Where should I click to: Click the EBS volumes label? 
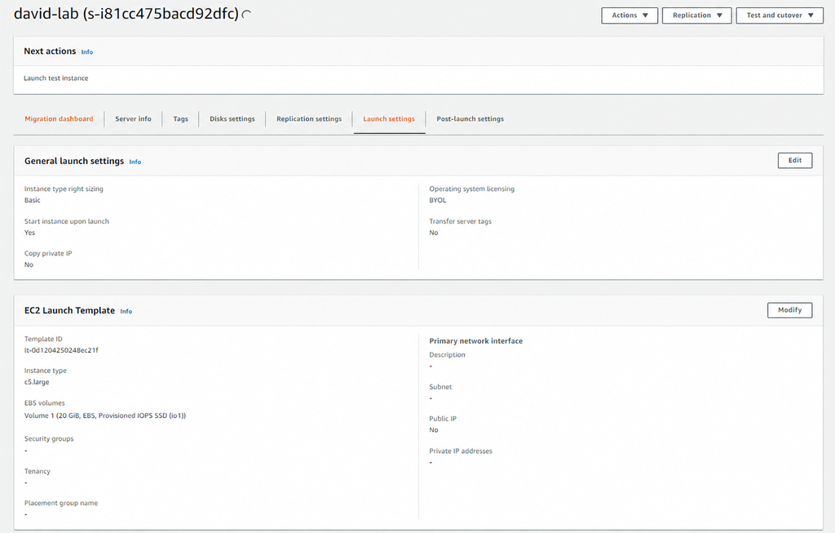coord(44,403)
